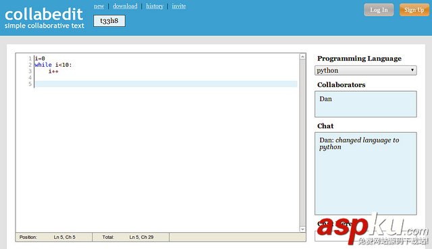Click the 'Chat' heading
The width and height of the screenshot is (432, 249).
click(x=325, y=126)
